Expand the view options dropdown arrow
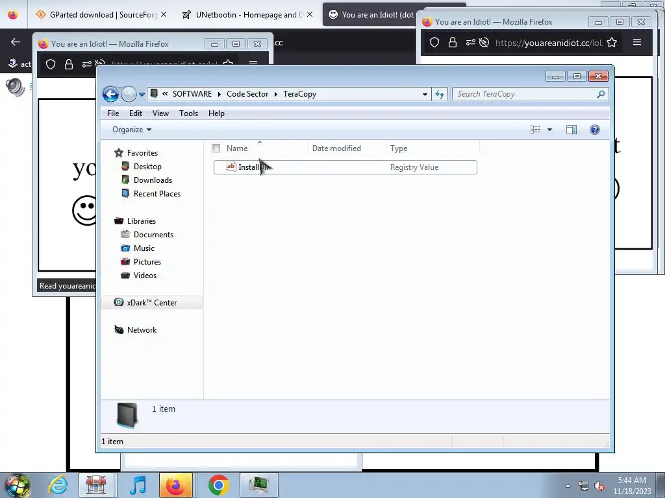 (549, 130)
